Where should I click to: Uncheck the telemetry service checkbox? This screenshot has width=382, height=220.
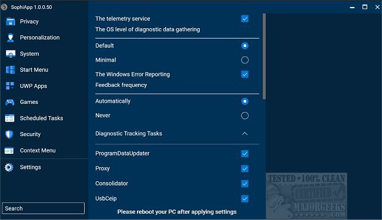[x=244, y=19]
